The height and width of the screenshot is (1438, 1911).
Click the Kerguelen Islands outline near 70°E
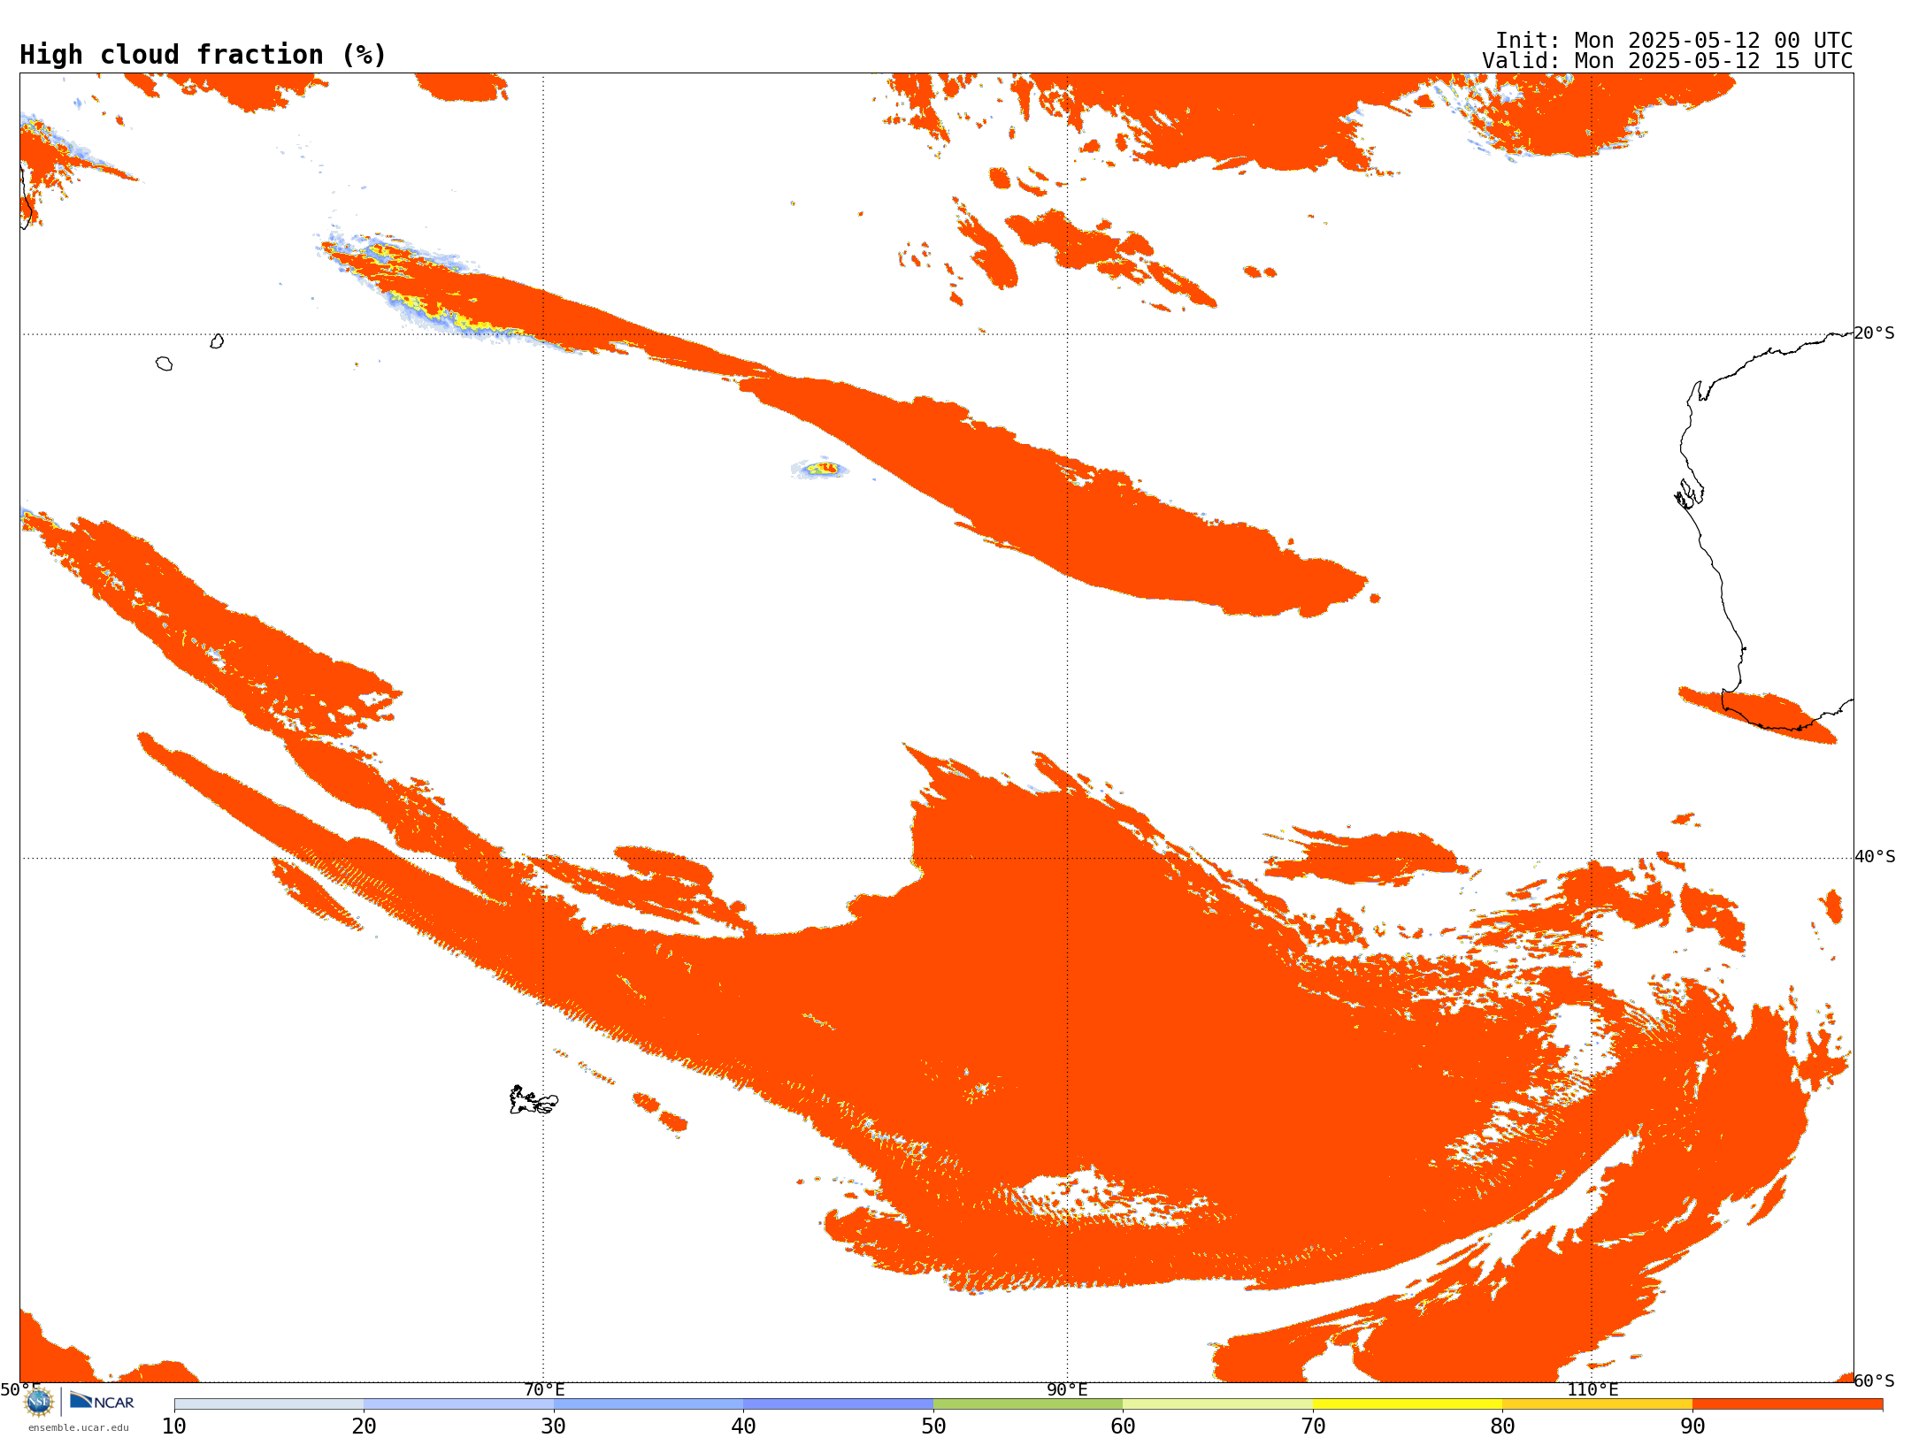(533, 1100)
